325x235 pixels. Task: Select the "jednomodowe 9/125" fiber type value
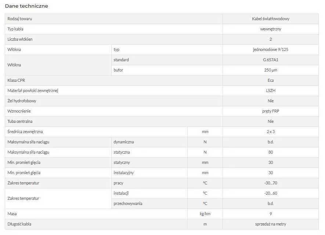coord(271,49)
